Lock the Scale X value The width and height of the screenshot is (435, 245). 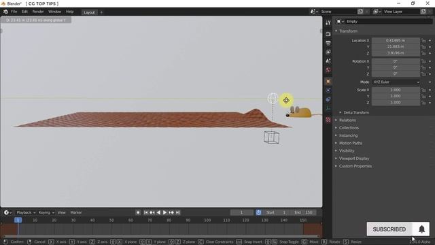[x=423, y=90]
